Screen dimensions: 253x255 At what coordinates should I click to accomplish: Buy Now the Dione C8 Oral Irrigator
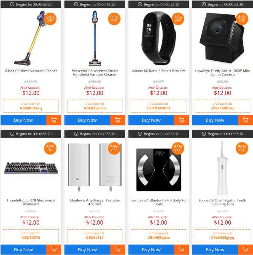point(215,250)
